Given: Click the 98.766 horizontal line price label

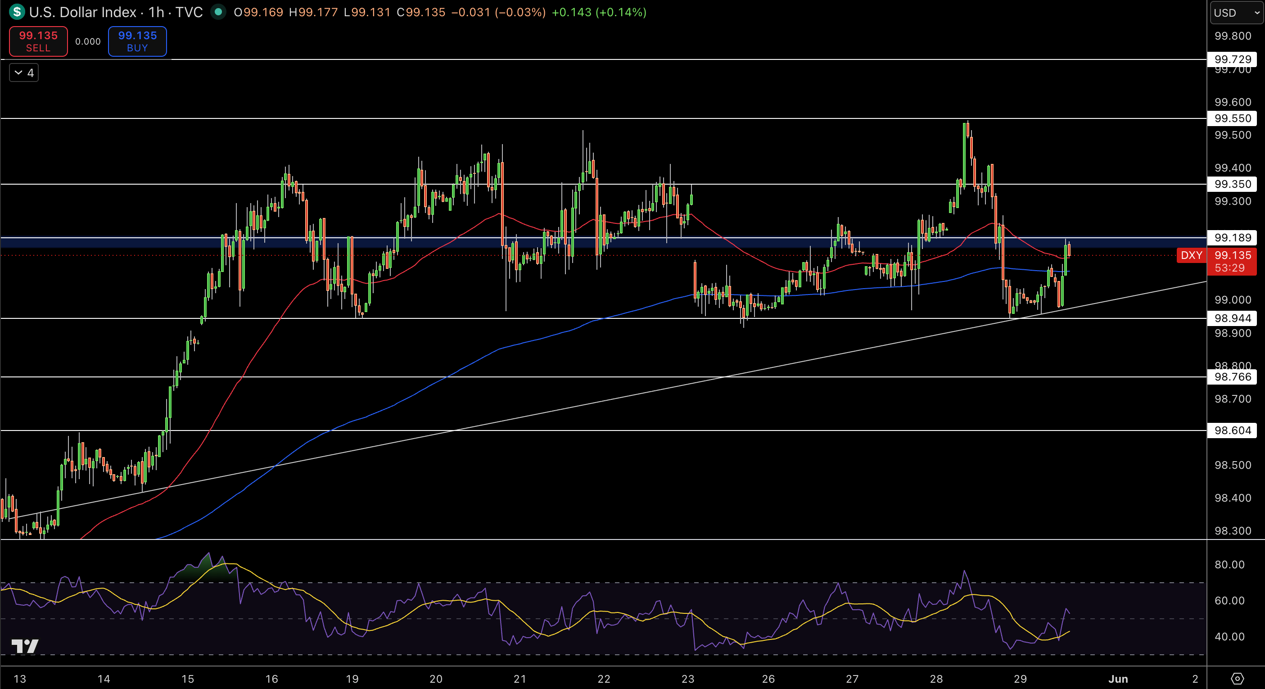Looking at the screenshot, I should [1233, 376].
